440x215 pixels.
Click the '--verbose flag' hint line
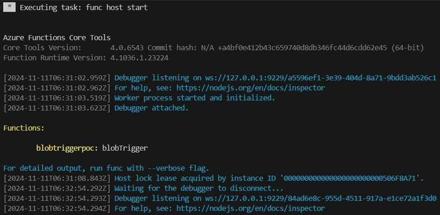(x=106, y=168)
